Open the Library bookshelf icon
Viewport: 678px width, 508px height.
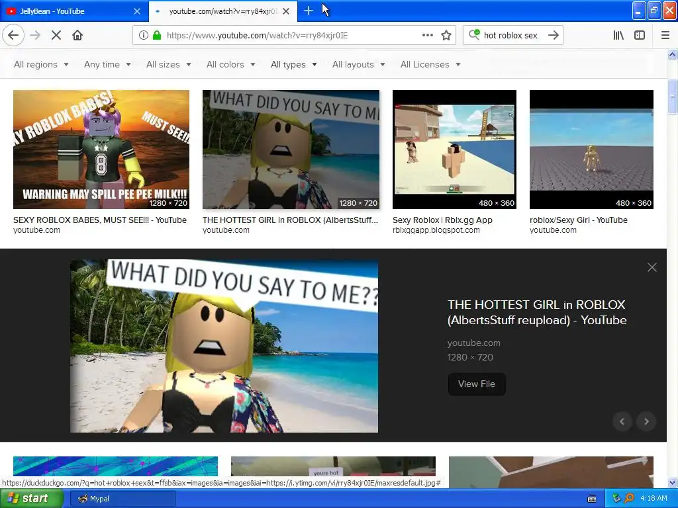618,35
